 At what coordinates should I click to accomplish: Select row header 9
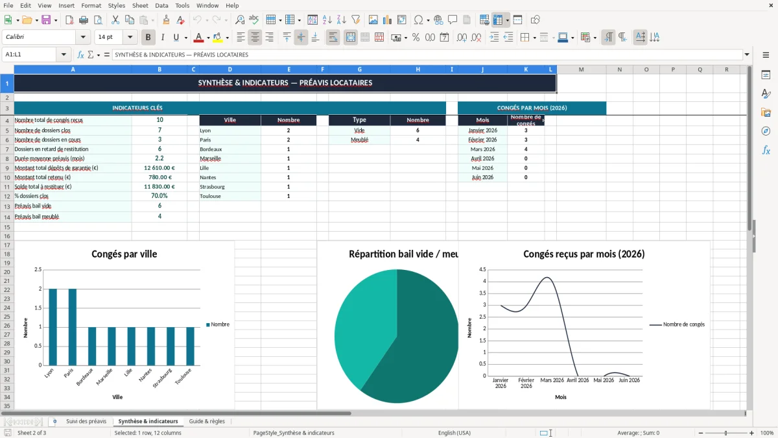[7, 168]
